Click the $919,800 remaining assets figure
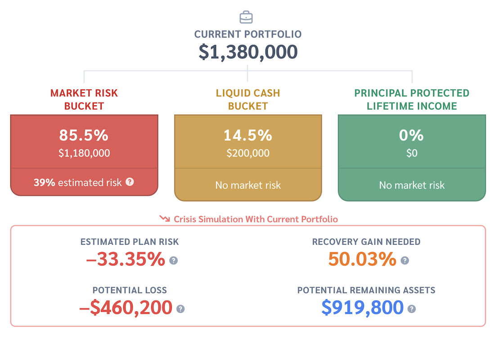 coord(362,308)
